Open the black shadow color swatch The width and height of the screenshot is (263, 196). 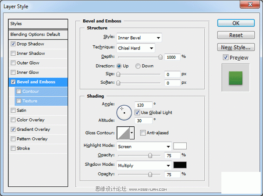[x=180, y=165]
